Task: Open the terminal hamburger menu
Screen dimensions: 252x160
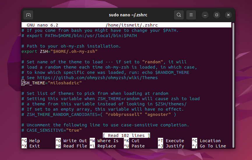Action: point(191,15)
